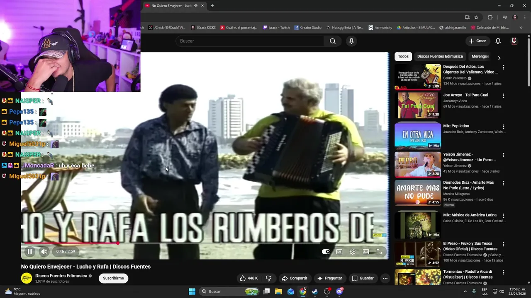Open options for Joe Arroyo Tal Para Cual
531x298 pixels.
tap(504, 96)
